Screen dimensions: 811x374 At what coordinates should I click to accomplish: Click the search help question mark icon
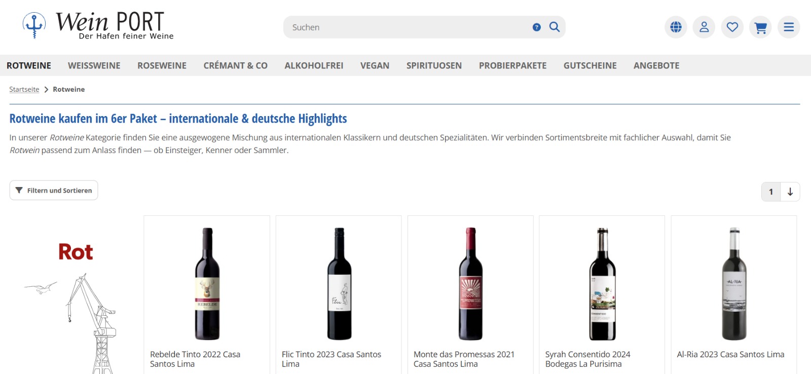[537, 27]
